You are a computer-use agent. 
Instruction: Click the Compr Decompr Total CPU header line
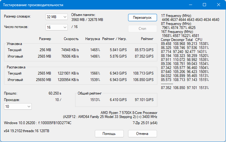point(182,40)
